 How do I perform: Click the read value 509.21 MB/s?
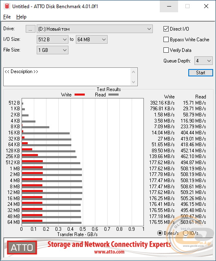pos(193,192)
